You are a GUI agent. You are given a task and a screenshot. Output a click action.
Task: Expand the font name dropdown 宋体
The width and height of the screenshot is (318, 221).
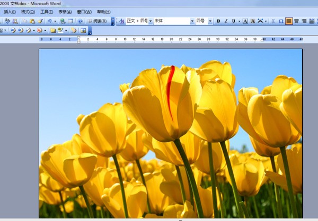click(x=192, y=21)
